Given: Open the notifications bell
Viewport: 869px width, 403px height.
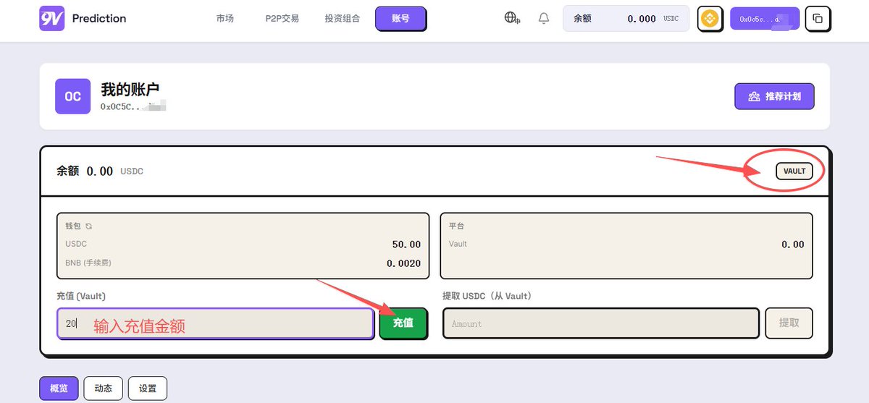Looking at the screenshot, I should tap(544, 18).
